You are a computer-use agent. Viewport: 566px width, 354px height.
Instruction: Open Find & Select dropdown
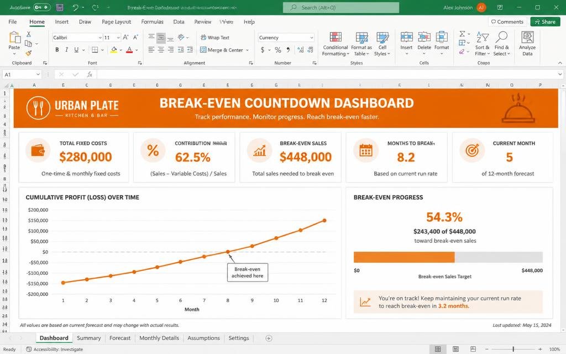pos(502,44)
